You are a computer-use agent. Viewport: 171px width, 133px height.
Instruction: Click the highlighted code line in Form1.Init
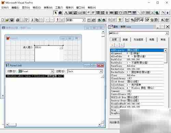tap(35, 76)
